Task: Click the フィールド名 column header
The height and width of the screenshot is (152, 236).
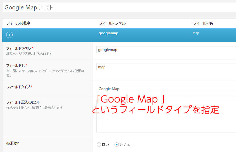Action: pos(203,23)
